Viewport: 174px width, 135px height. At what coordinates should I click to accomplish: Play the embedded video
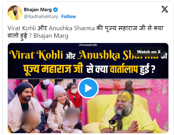click(x=88, y=88)
